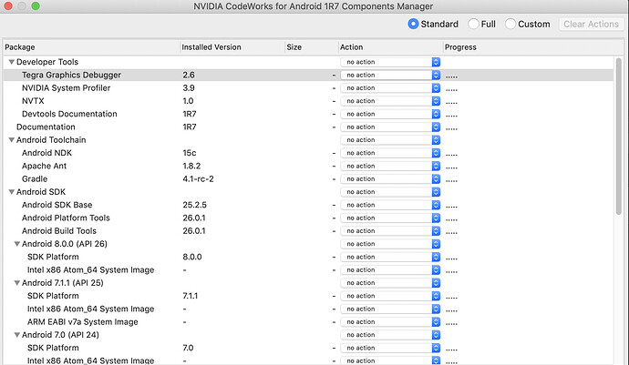Open action dropdown for Devtools Documentation
The height and width of the screenshot is (365, 629).
tap(390, 114)
